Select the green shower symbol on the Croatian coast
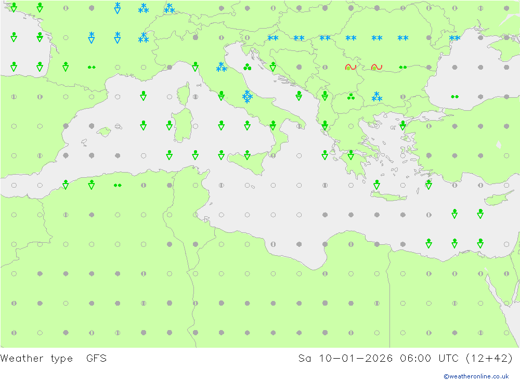The width and height of the screenshot is (520, 381). click(273, 67)
